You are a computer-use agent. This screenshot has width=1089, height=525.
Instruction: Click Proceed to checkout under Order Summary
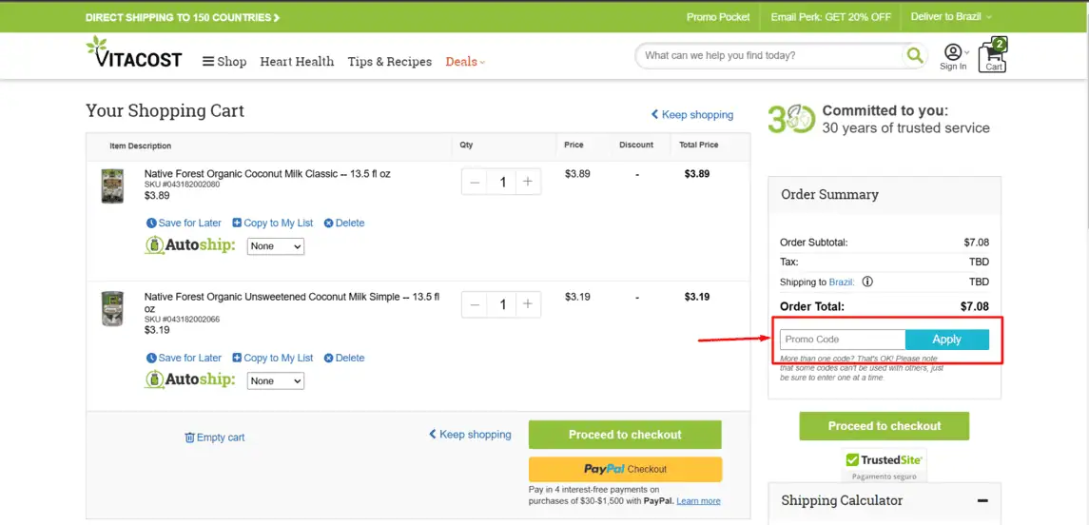coord(885,426)
